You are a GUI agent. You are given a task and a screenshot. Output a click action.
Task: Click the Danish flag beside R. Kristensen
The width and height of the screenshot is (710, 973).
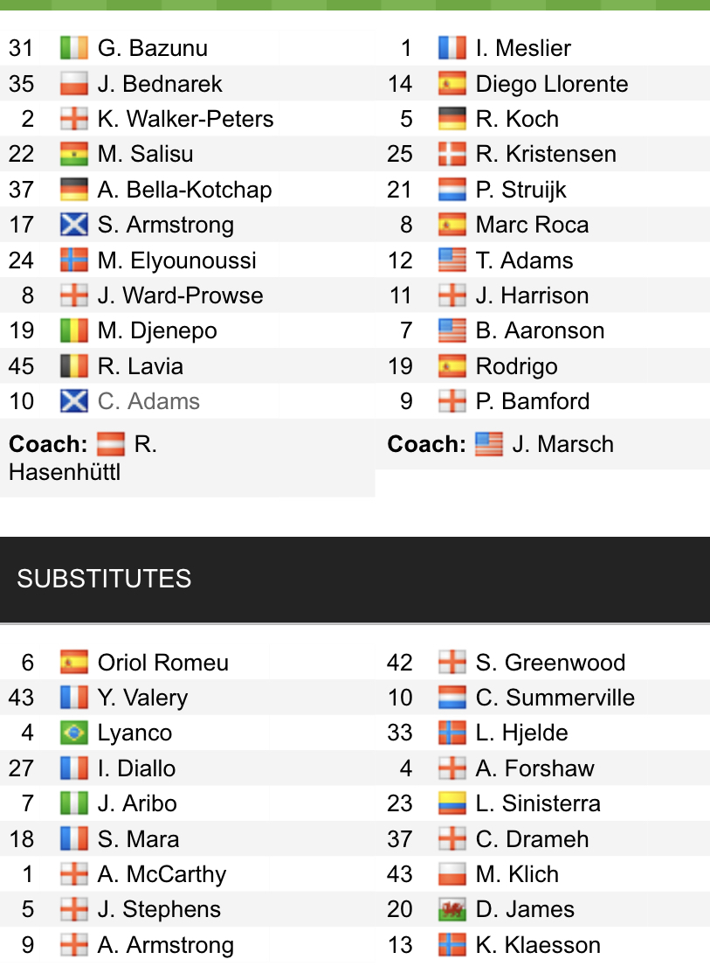coord(452,154)
